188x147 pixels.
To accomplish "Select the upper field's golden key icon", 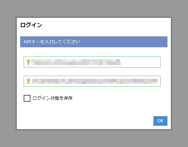I will 28,62.
